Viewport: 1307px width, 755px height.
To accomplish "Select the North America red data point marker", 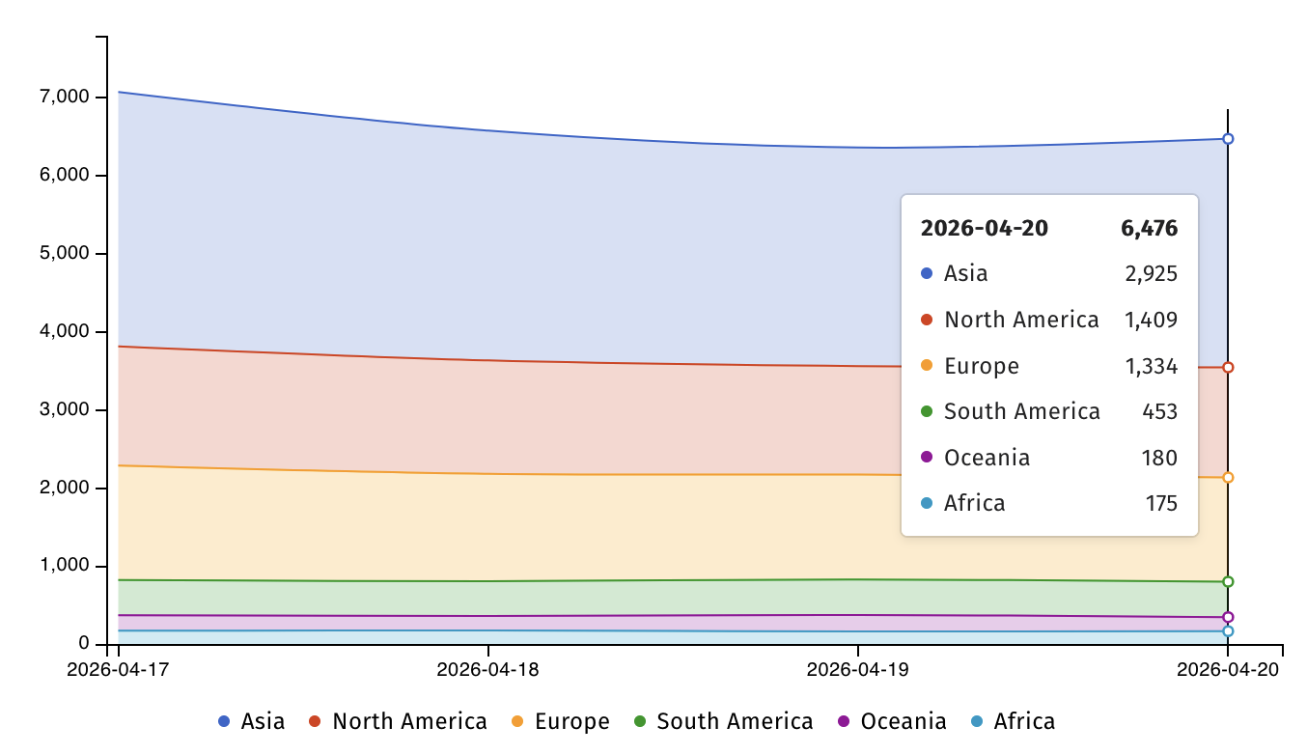I will point(1228,367).
